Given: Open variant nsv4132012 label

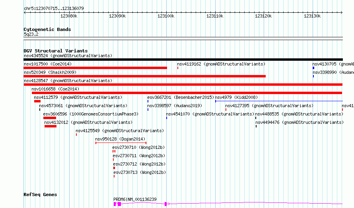Looking at the screenshot, I should pyautogui.click(x=88, y=122).
